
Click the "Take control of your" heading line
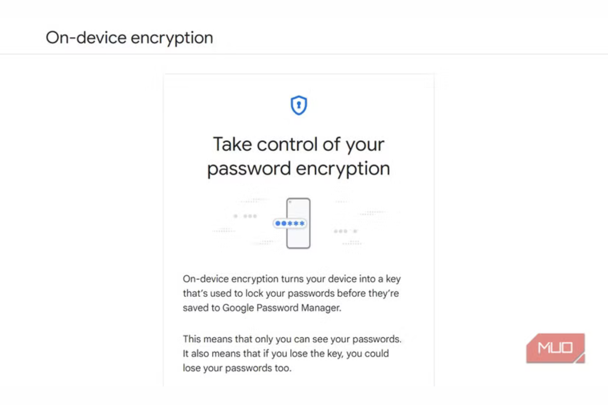pos(298,144)
